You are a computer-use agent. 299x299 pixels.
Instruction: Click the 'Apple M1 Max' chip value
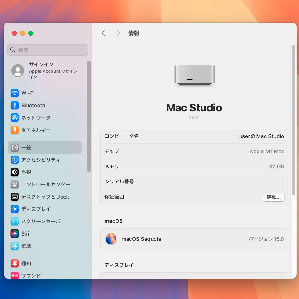[267, 151]
